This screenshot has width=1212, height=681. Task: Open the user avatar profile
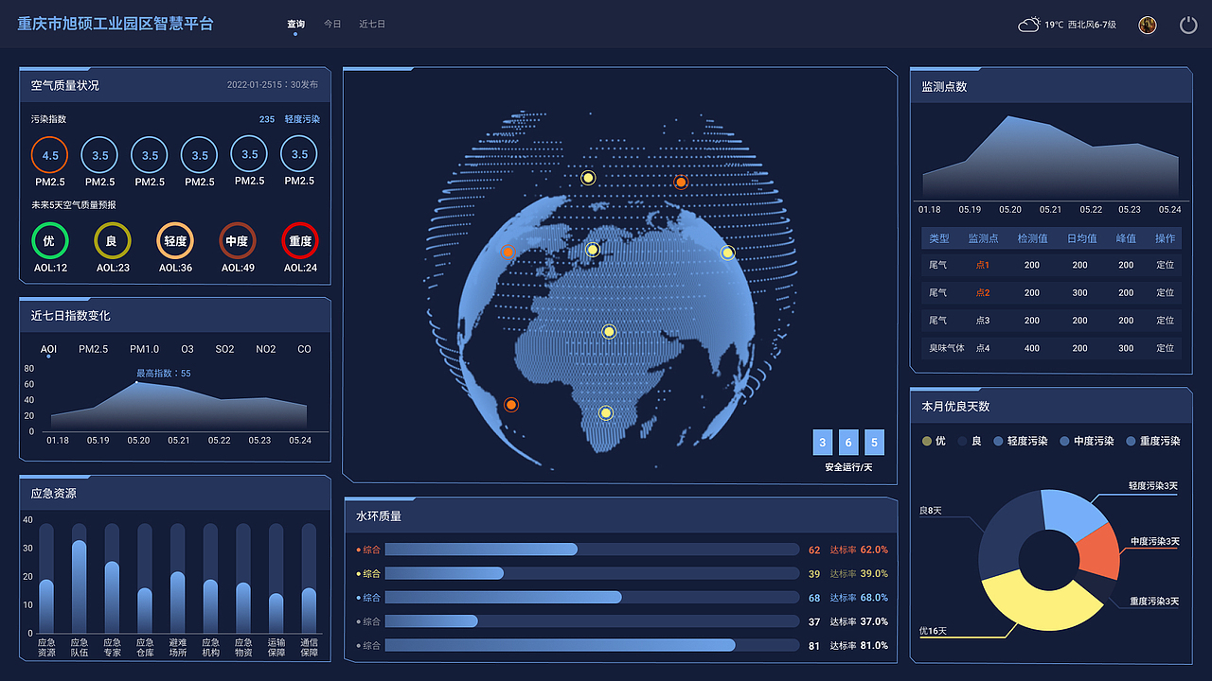pos(1148,26)
